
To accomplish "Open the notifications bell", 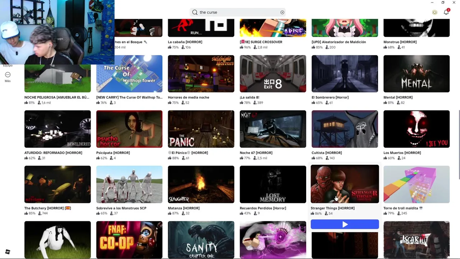I will pyautogui.click(x=446, y=12).
